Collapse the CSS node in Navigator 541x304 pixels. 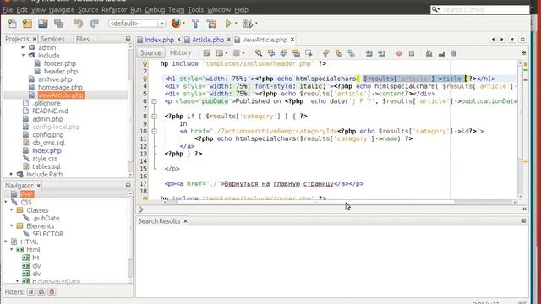point(6,202)
